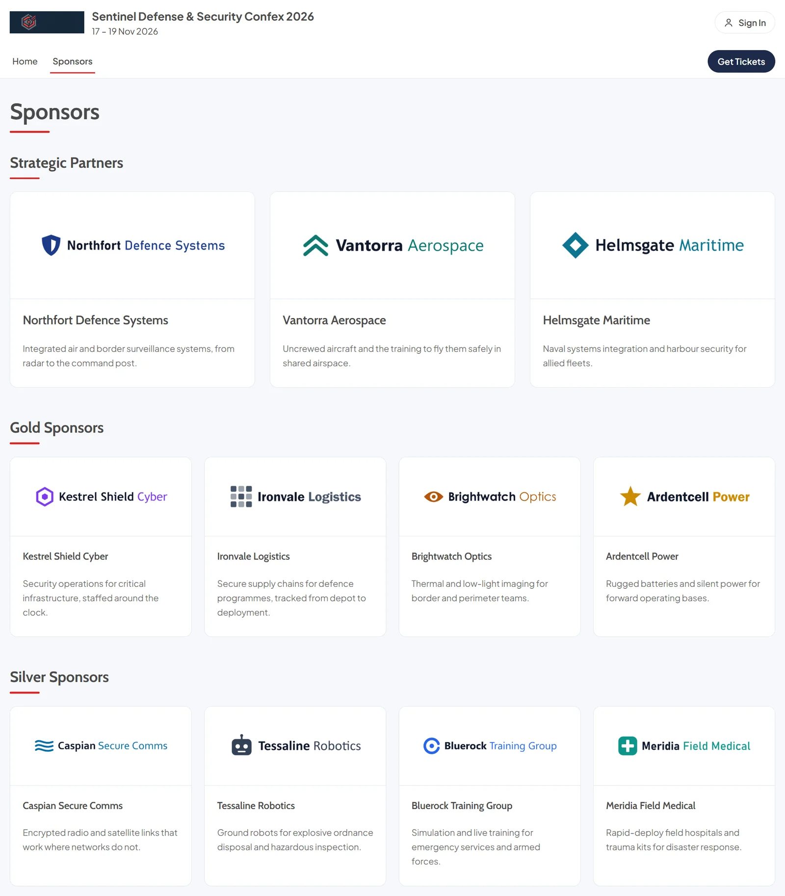
Task: Open the Helmsgate Maritime card title
Action: (596, 320)
